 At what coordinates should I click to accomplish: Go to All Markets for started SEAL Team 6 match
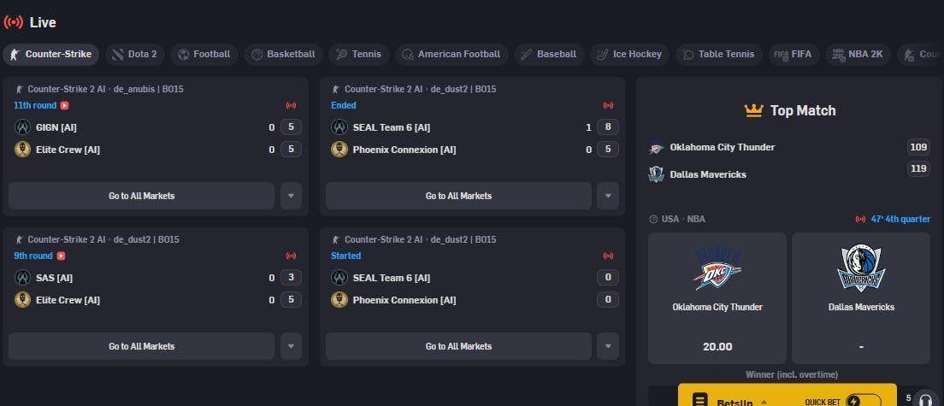pyautogui.click(x=458, y=346)
